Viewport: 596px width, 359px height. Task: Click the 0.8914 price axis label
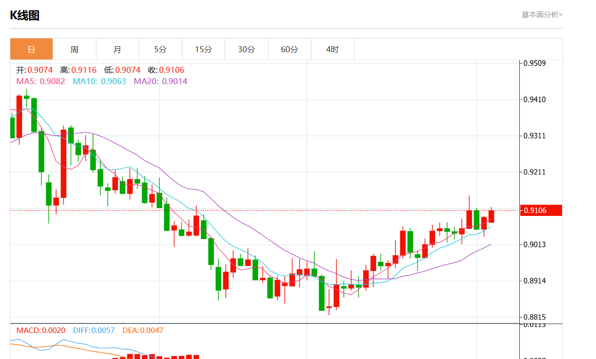pyautogui.click(x=535, y=281)
